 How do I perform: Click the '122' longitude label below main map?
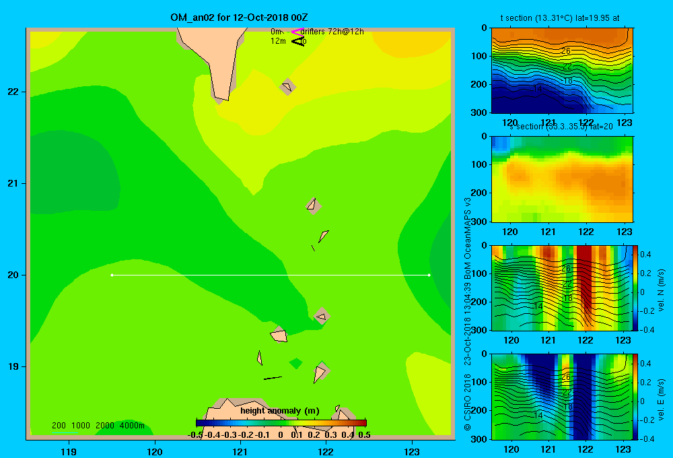tap(326, 451)
